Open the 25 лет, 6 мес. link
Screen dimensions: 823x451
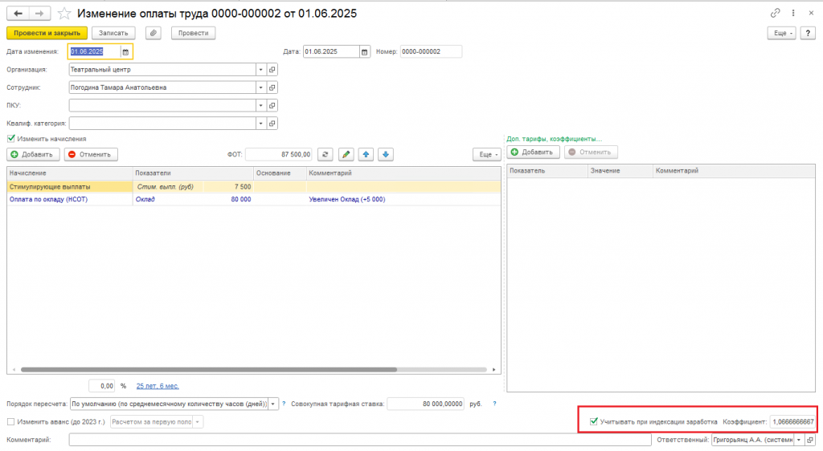(x=158, y=386)
